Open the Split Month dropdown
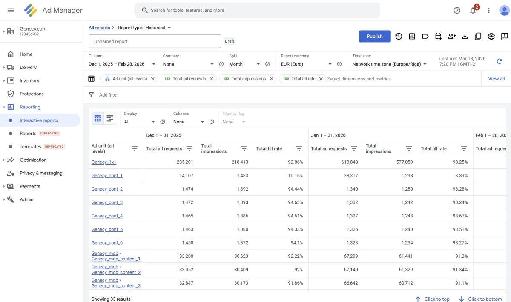This screenshot has height=302, width=511. 245,64
